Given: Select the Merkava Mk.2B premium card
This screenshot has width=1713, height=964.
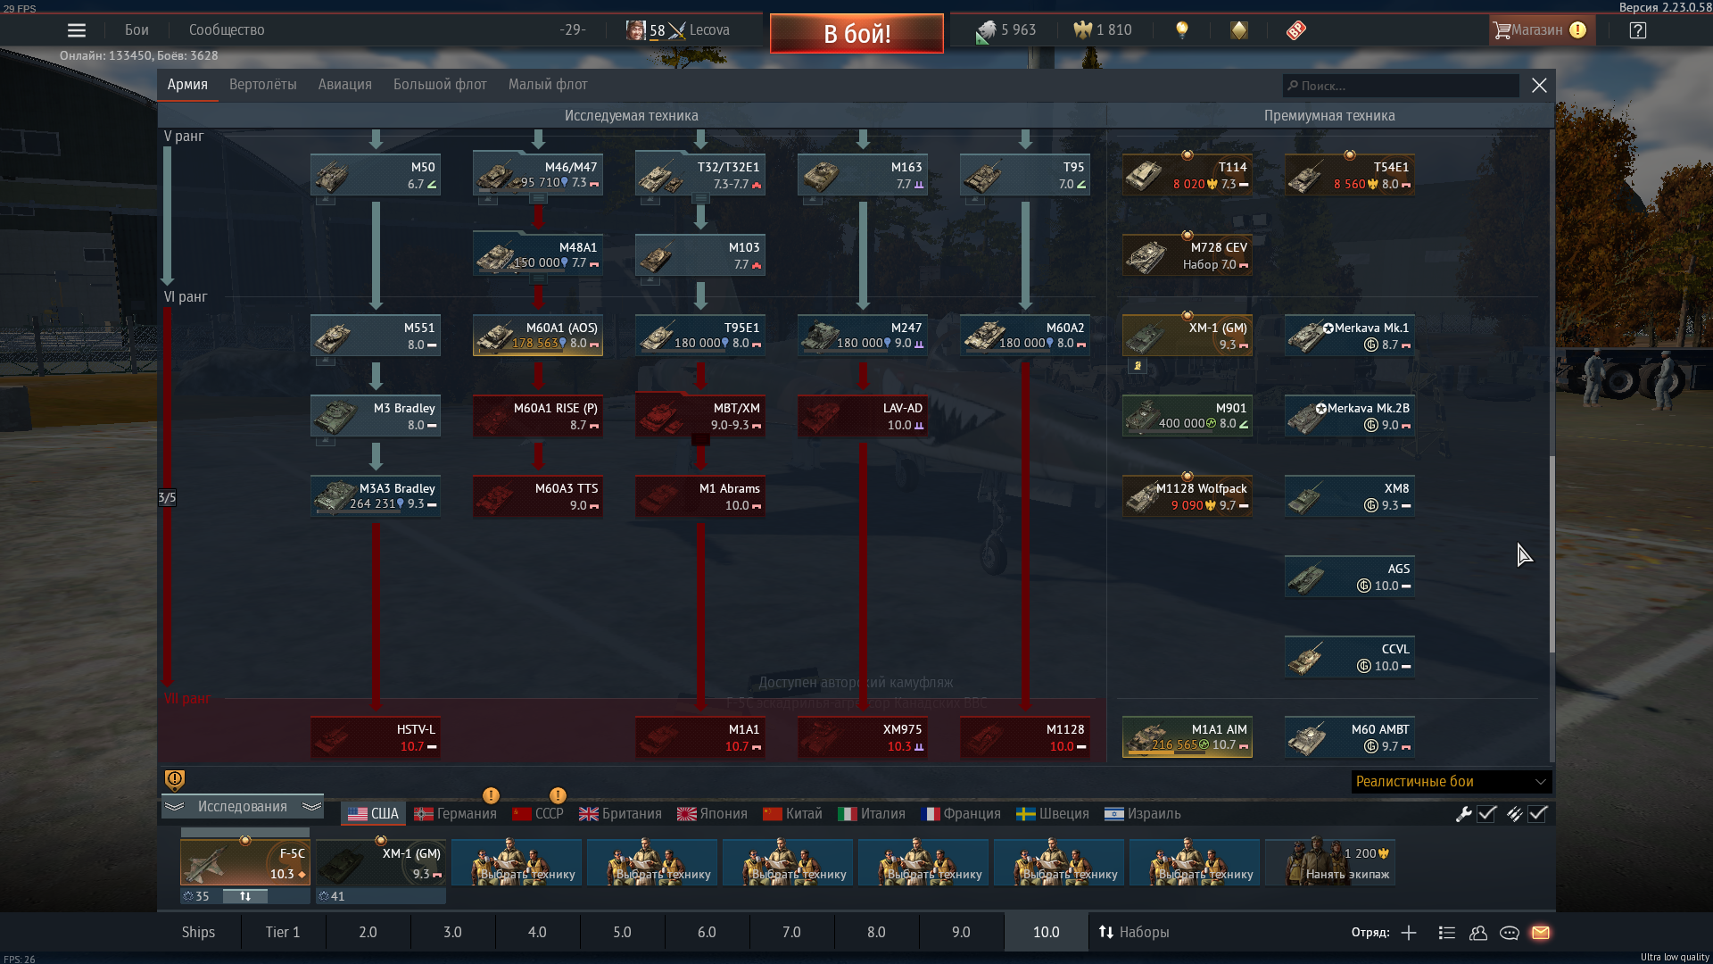Looking at the screenshot, I should [1350, 416].
